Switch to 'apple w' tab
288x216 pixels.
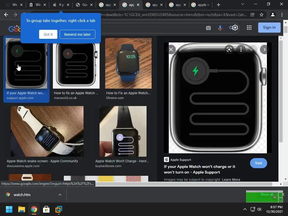(x=201, y=5)
